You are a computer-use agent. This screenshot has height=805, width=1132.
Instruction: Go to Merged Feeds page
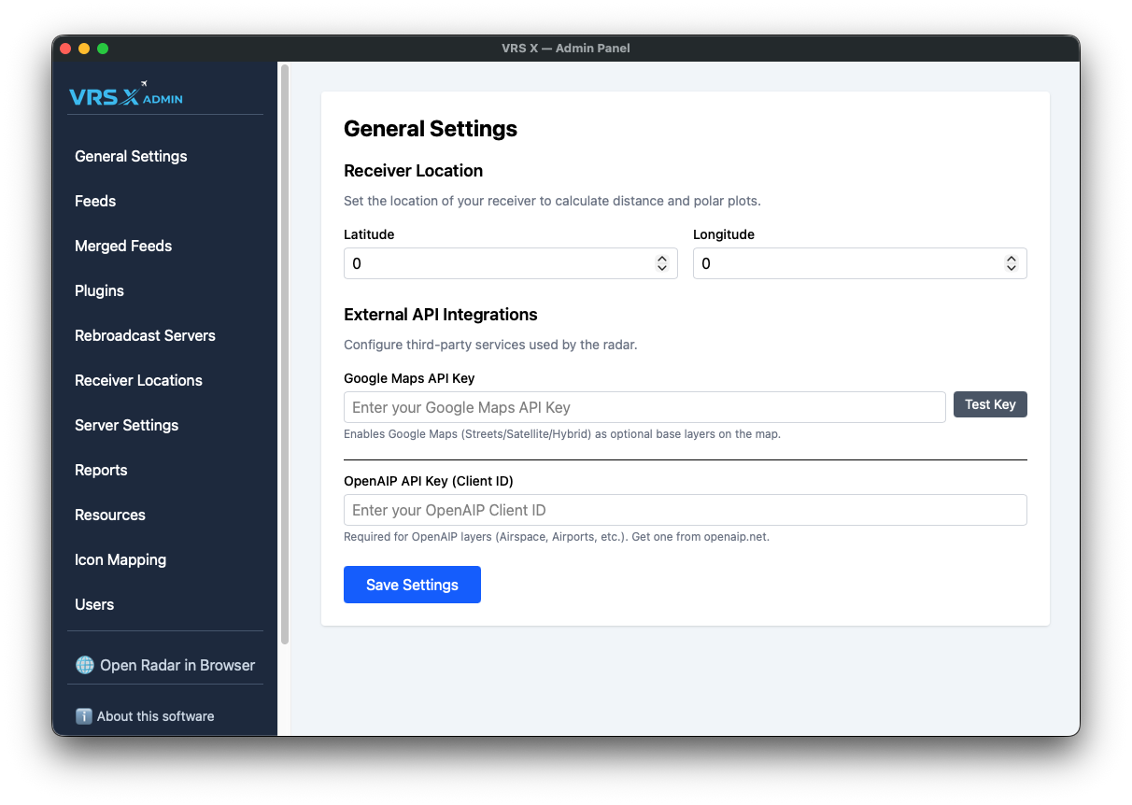(123, 246)
